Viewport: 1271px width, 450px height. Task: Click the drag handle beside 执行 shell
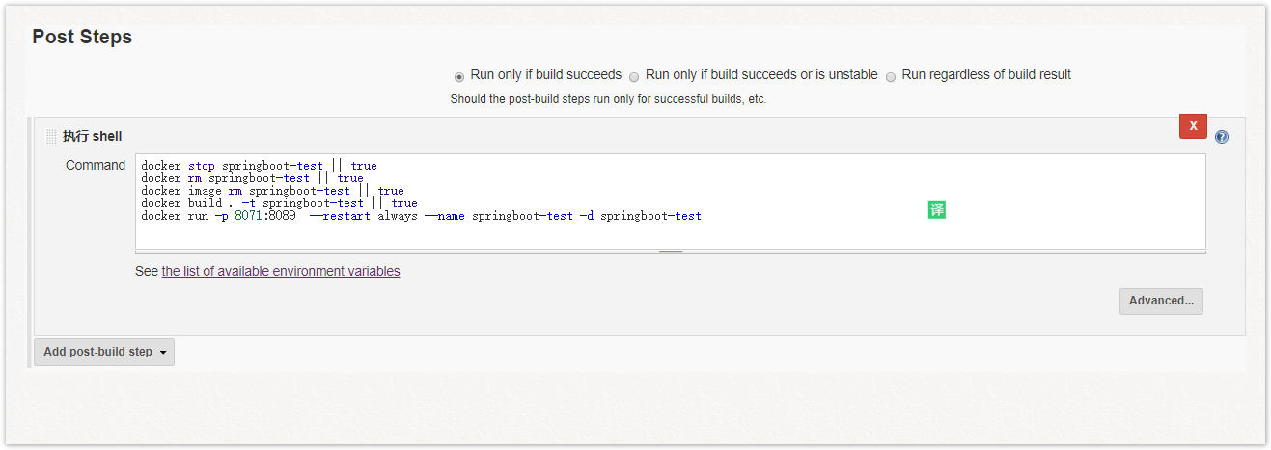[51, 137]
